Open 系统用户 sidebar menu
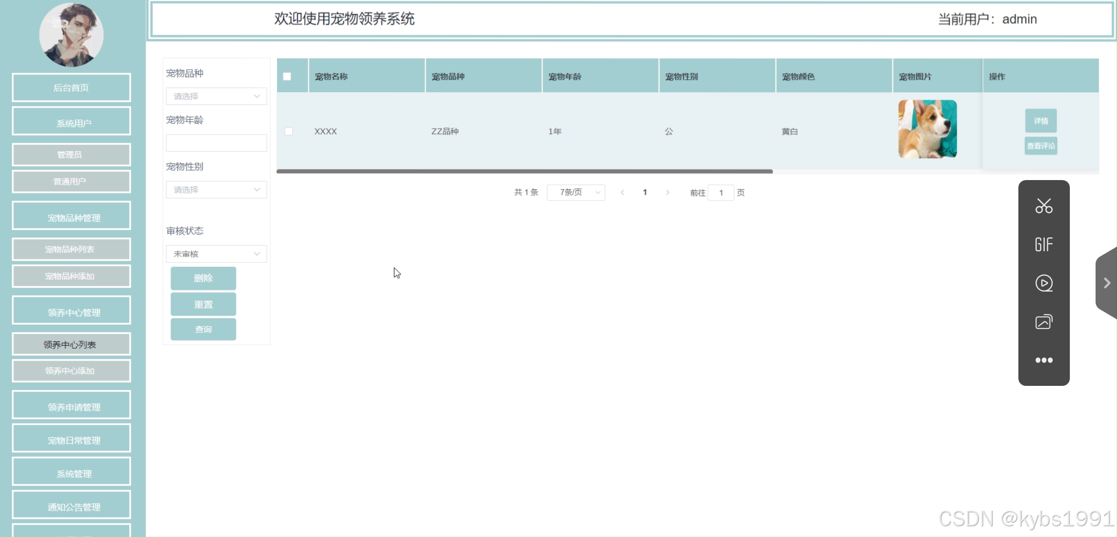Screen dimensions: 1117x537 pos(71,121)
